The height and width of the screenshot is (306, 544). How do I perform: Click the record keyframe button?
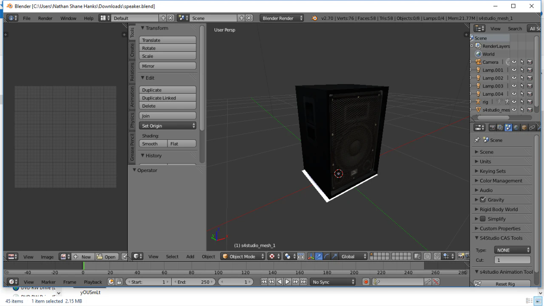[366, 282]
